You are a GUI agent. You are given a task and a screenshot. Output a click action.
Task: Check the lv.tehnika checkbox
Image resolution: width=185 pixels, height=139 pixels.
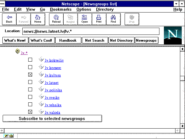30,104
